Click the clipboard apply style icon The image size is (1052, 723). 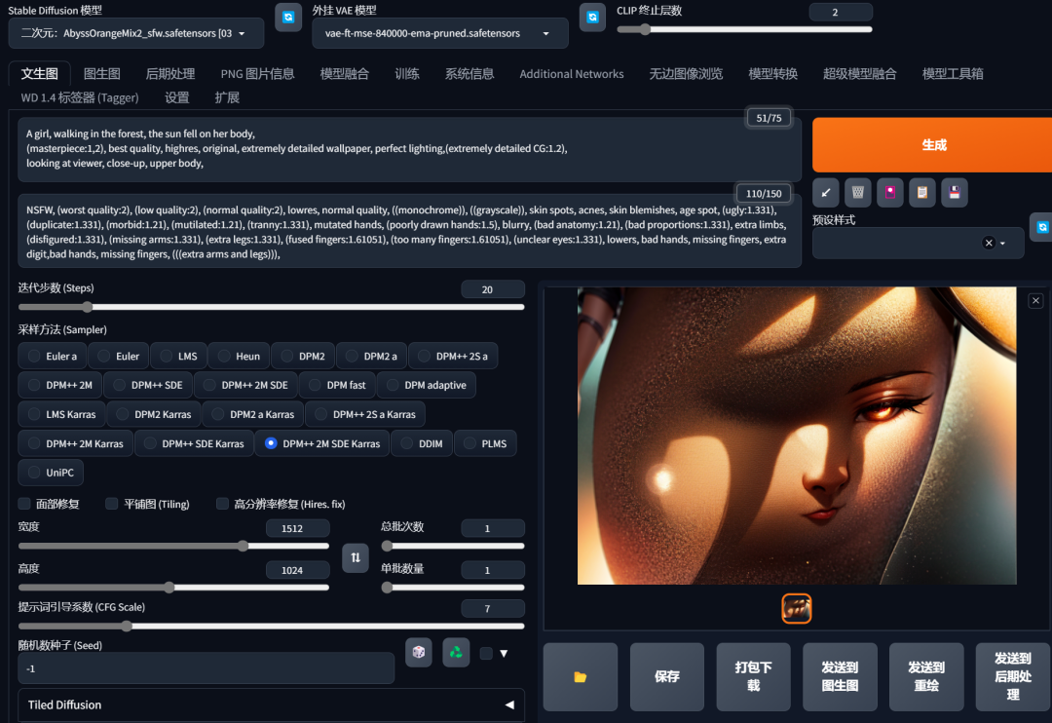[922, 192]
